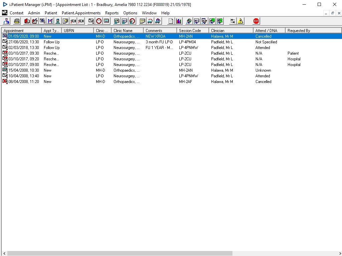The width and height of the screenshot is (342, 256).
Task: Click the patient in bed toolbar icon
Action: (158, 21)
